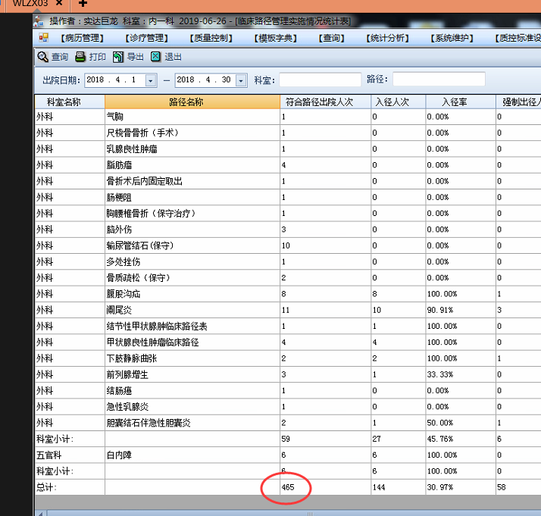Select the 甲状腺良性肿瘤临床路径 row

pyautogui.click(x=288, y=342)
